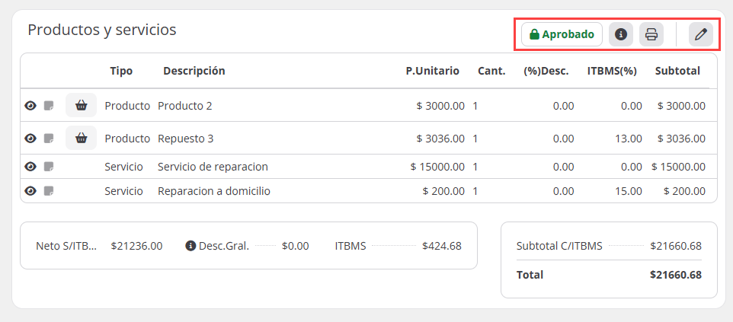Open the note icon on Producto 2 row
Viewport: 733px width, 322px height.
(x=49, y=106)
